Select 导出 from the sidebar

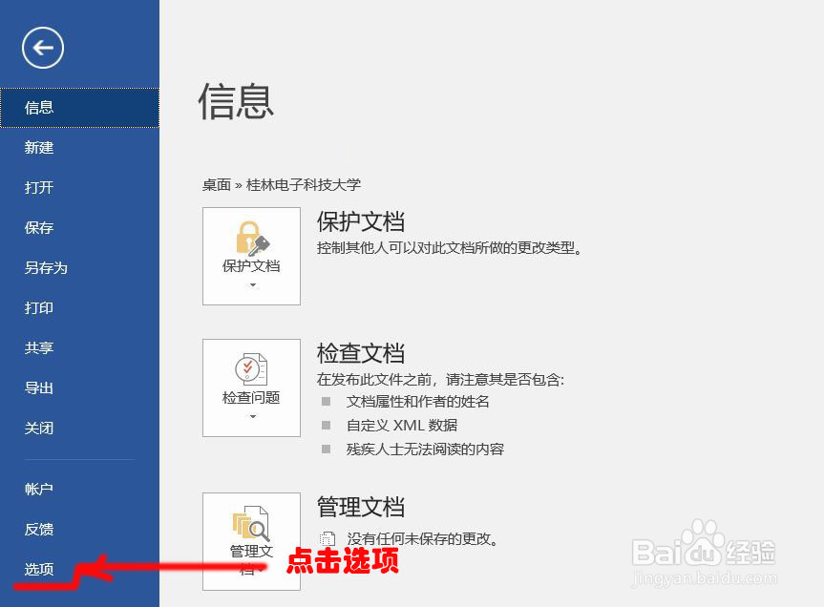tap(38, 387)
